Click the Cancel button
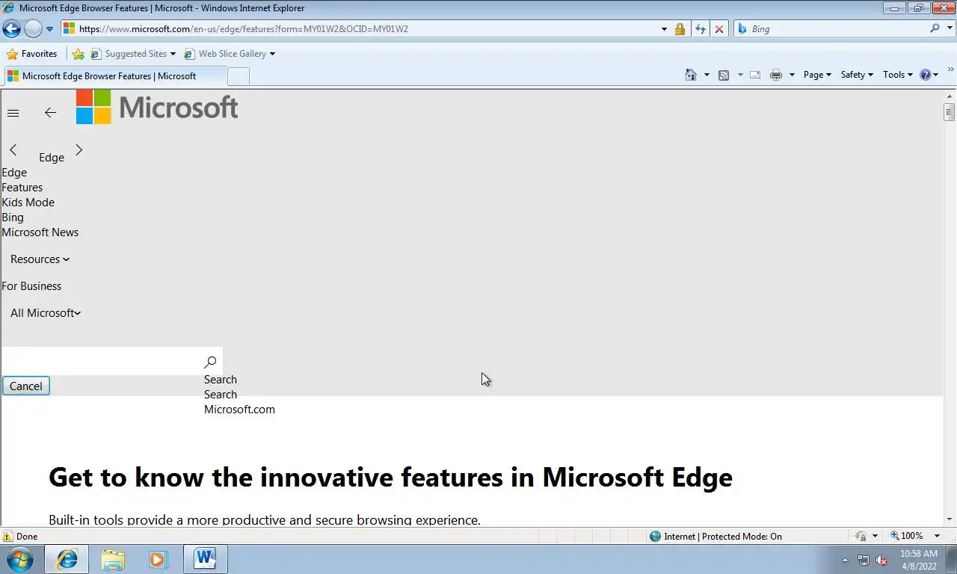This screenshot has width=957, height=574. click(26, 386)
